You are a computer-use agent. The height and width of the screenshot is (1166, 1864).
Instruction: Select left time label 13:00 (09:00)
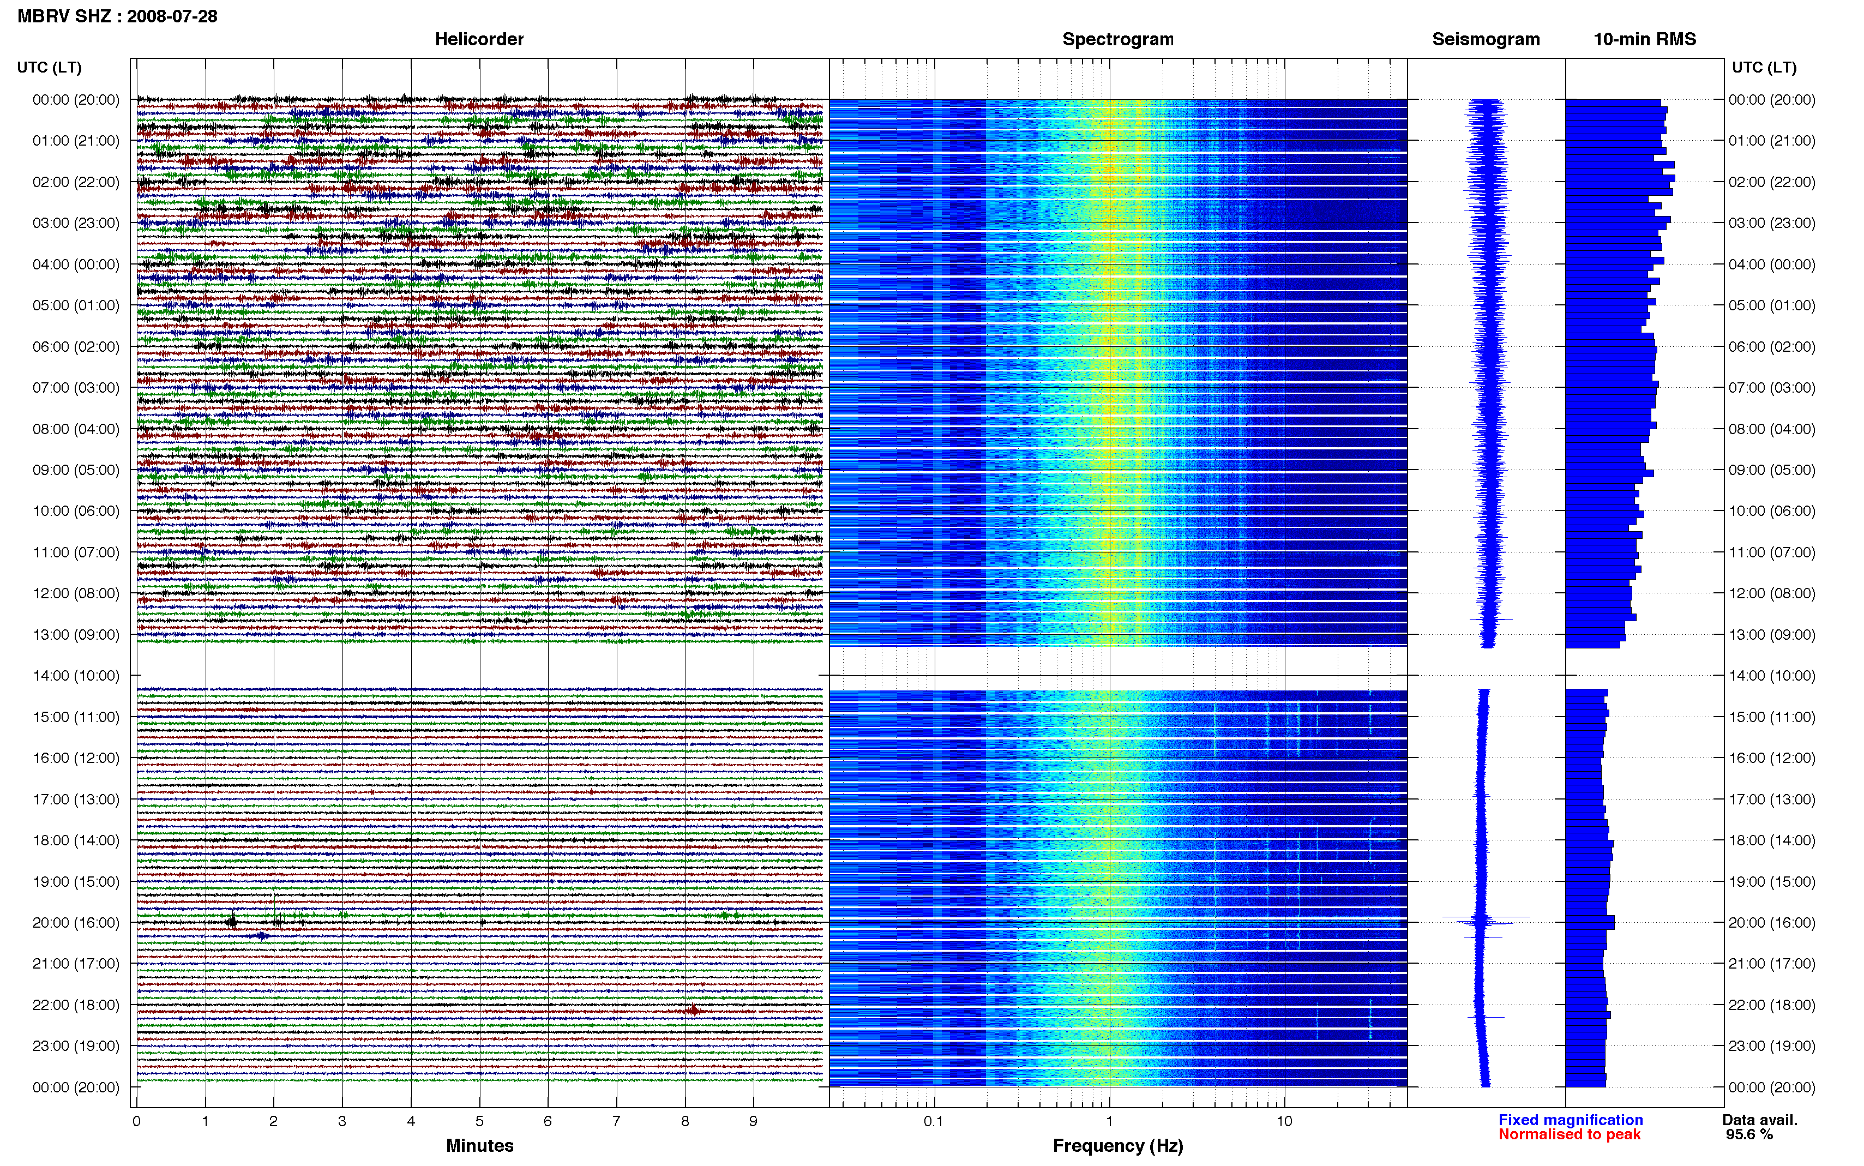pyautogui.click(x=76, y=635)
